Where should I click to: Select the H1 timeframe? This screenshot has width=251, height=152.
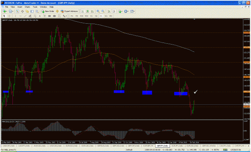(92, 16)
